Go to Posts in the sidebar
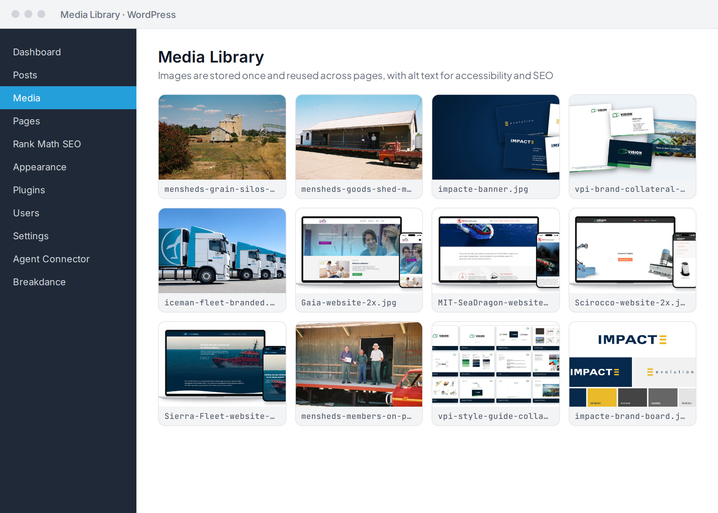Image resolution: width=718 pixels, height=513 pixels. (68, 75)
